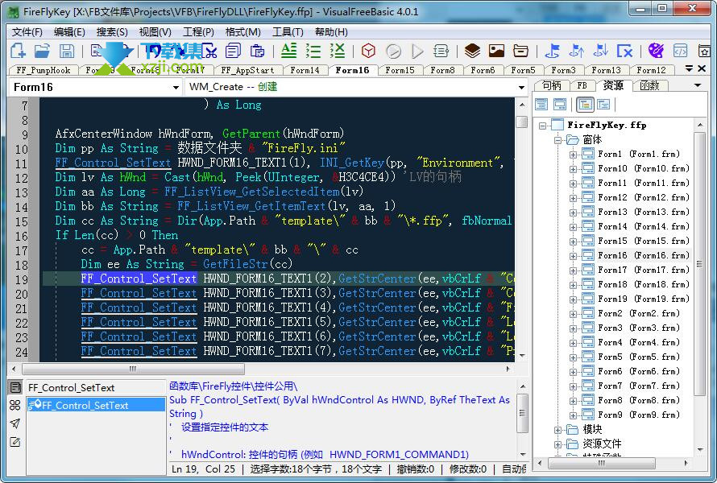
Task: Click the first blue flag bookmark icon
Action: [553, 51]
